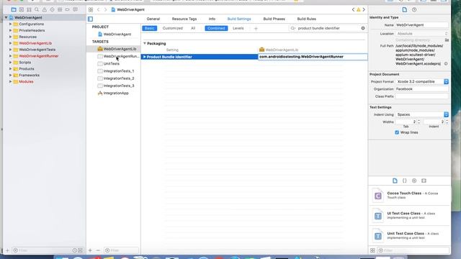
Task: Expand the PrivateHeaders folder
Action: (x=10, y=30)
